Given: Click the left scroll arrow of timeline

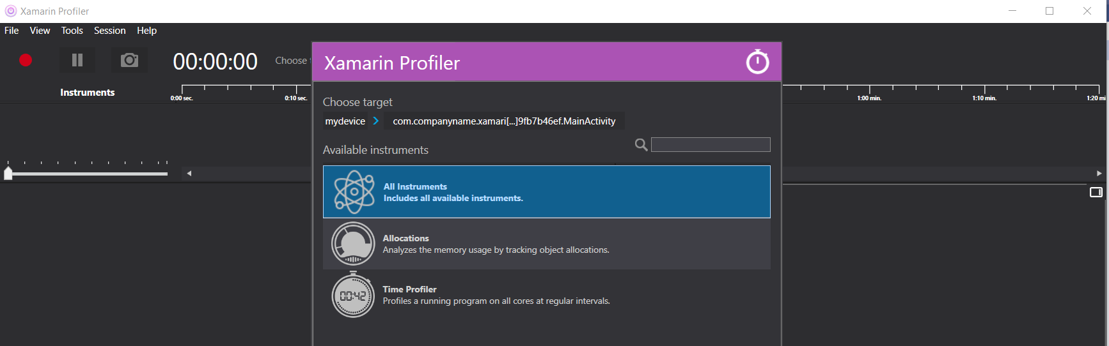Looking at the screenshot, I should (189, 173).
